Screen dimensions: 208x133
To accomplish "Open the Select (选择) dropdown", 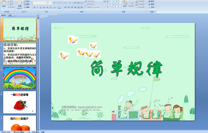I will [152, 7].
